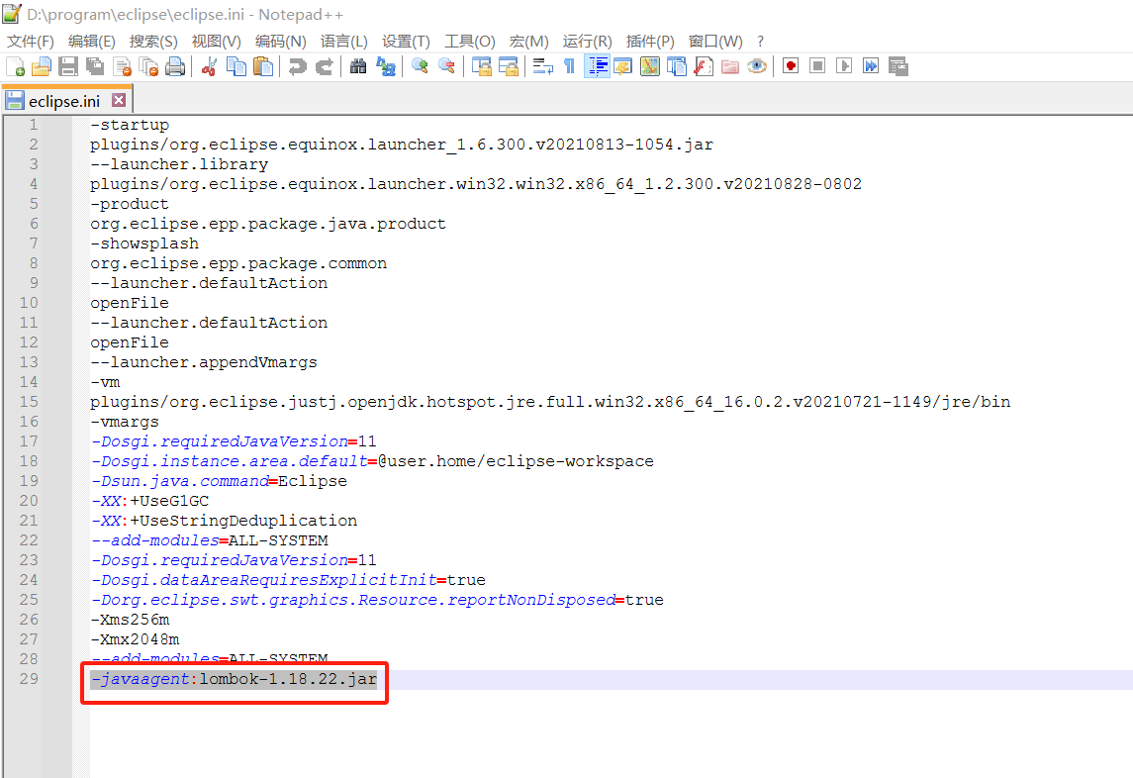This screenshot has height=778, width=1133.
Task: Undo the last edit
Action: click(296, 66)
